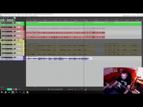Click the Redo toolbar icon
This screenshot has width=143, height=107.
[x=13, y=18]
